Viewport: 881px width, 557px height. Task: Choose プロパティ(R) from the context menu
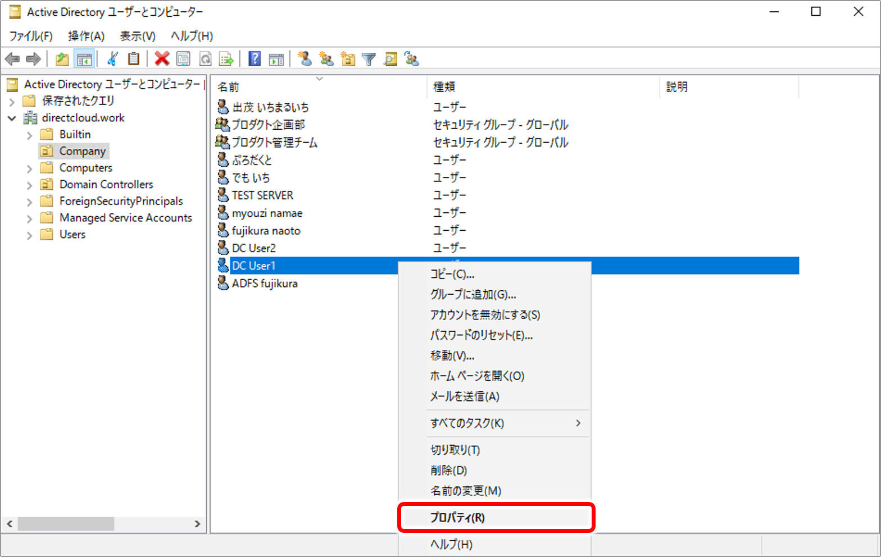pyautogui.click(x=457, y=518)
